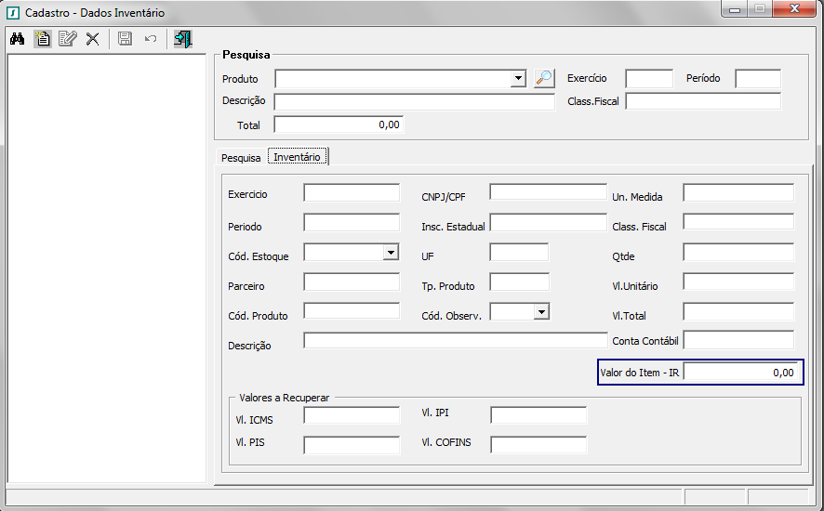824x511 pixels.
Task: Click the Exercício field in search panel
Action: [648, 79]
